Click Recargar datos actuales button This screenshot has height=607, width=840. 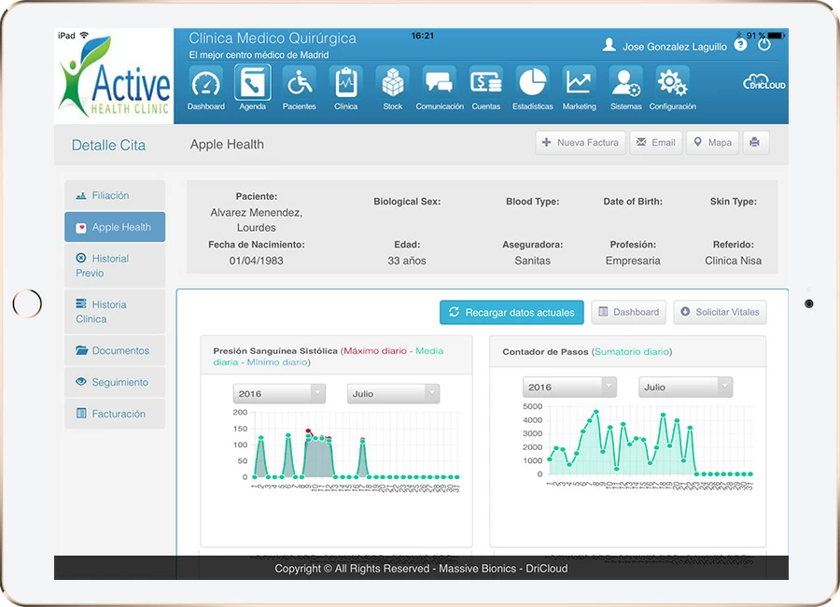[511, 312]
